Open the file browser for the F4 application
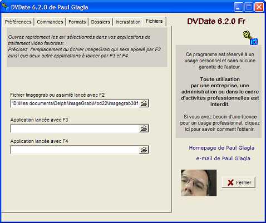Screen dimensions: 266x223 click(144, 150)
